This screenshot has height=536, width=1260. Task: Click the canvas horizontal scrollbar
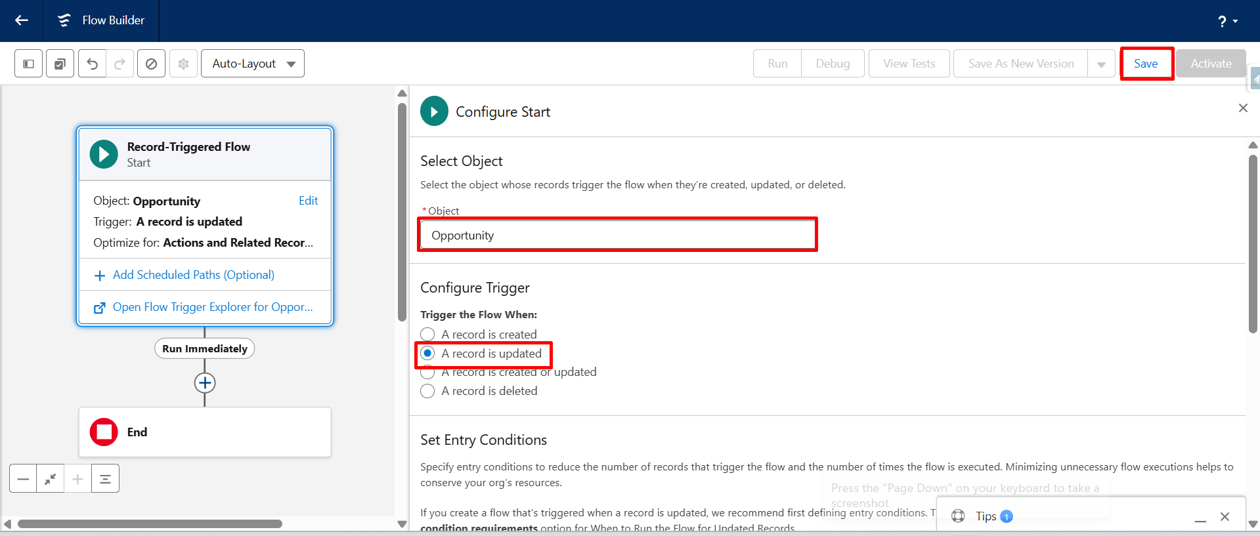150,524
